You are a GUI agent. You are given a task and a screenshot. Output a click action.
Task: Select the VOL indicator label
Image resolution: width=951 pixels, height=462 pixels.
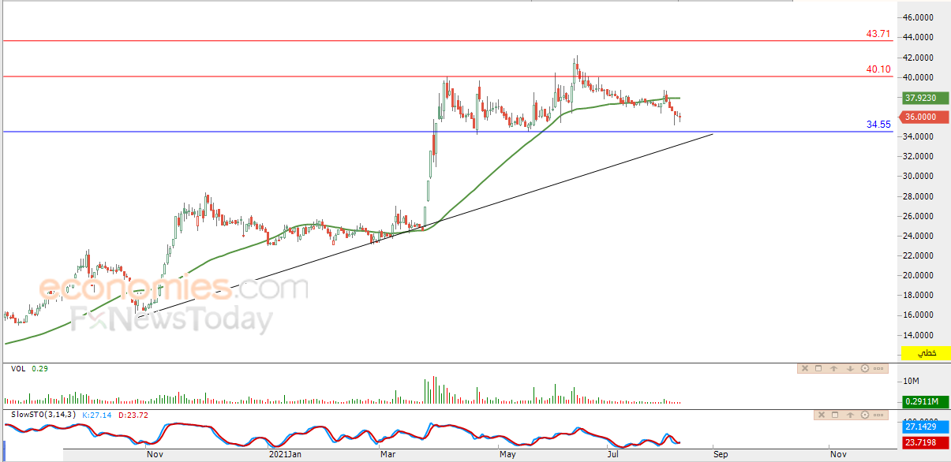click(x=17, y=368)
